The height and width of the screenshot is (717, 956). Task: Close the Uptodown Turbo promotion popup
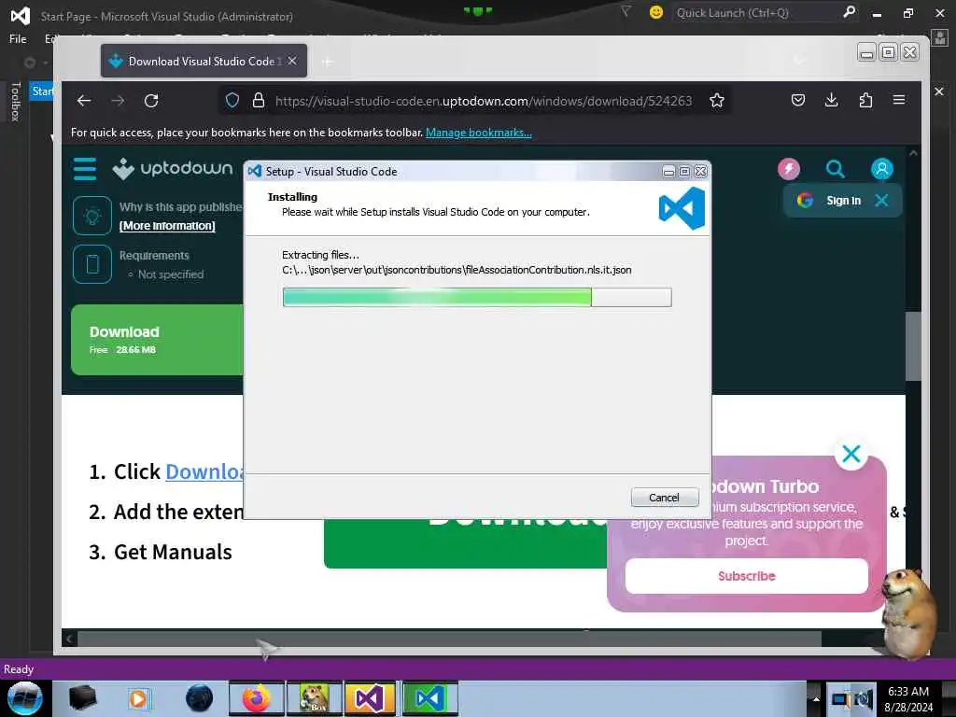coord(851,455)
